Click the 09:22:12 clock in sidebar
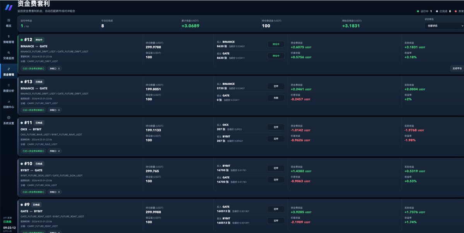 [10, 228]
